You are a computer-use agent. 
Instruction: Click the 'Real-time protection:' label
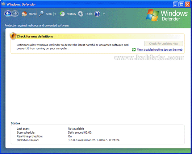(x=30, y=136)
